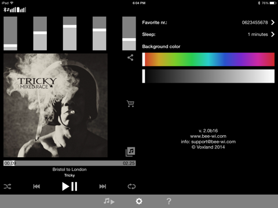Image resolution: width=278 pixels, height=208 pixels.
Task: Tap the version text v. 2.0b16
Action: pyautogui.click(x=209, y=131)
